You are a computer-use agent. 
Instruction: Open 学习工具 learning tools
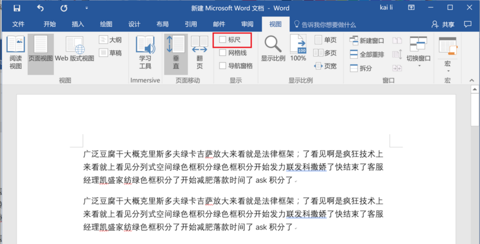pyautogui.click(x=145, y=53)
